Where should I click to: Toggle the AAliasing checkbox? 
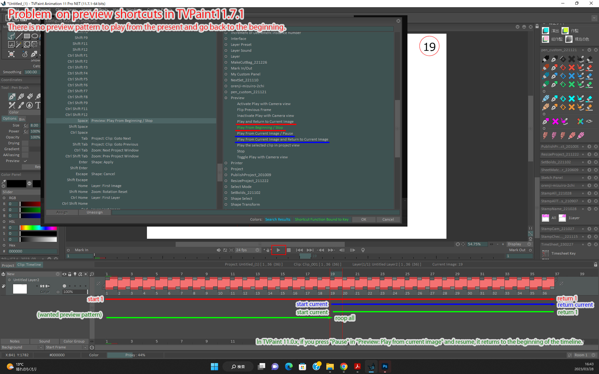click(x=25, y=155)
